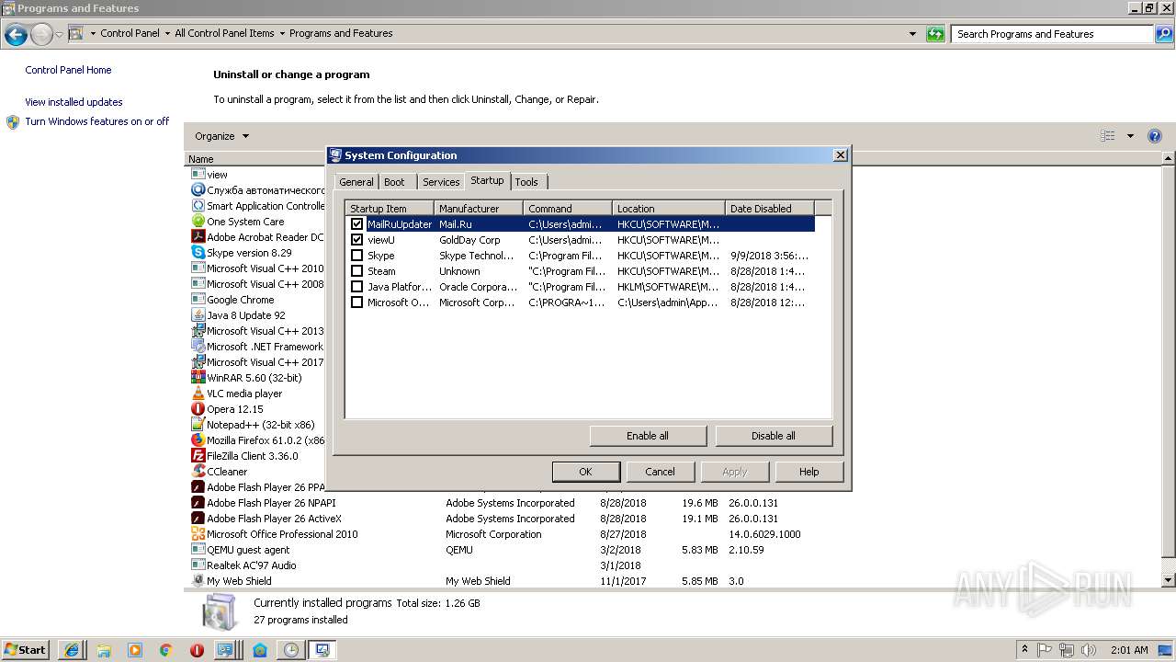Open the Control Panel Home link
Image resolution: width=1176 pixels, height=662 pixels.
(x=68, y=70)
